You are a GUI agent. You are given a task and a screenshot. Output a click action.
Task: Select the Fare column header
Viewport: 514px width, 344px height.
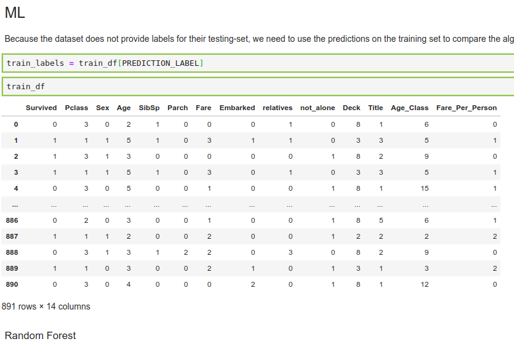point(204,108)
